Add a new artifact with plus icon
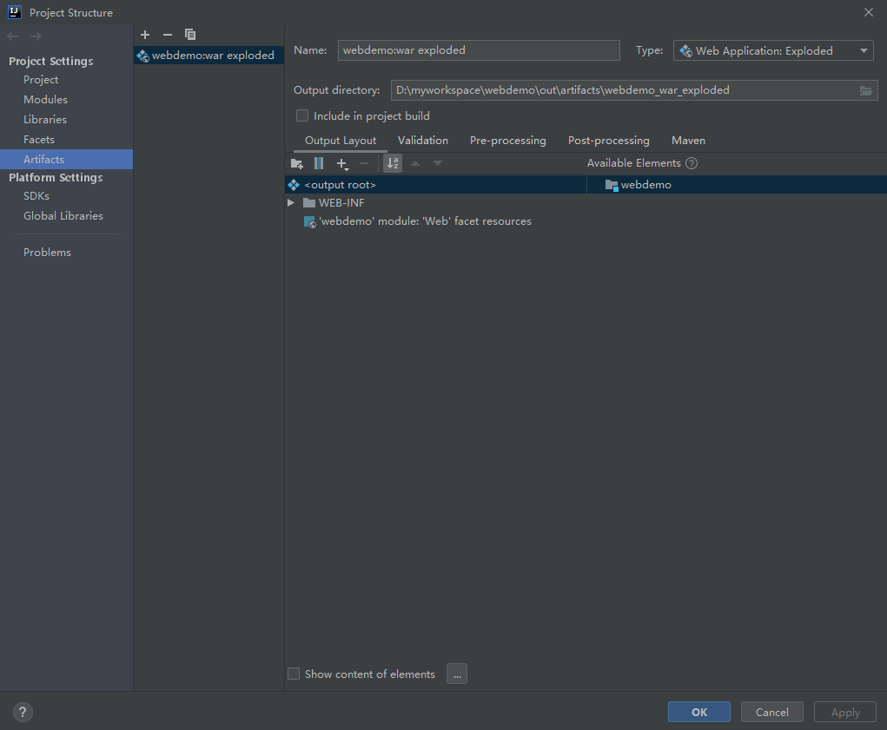Image resolution: width=887 pixels, height=730 pixels. [x=145, y=35]
